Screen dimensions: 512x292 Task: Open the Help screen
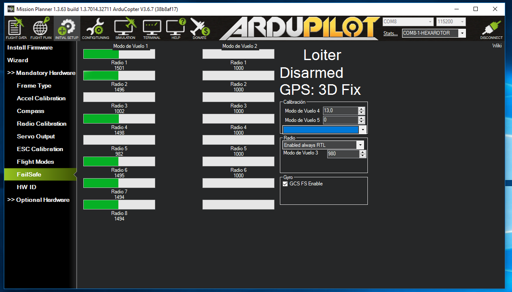(176, 28)
